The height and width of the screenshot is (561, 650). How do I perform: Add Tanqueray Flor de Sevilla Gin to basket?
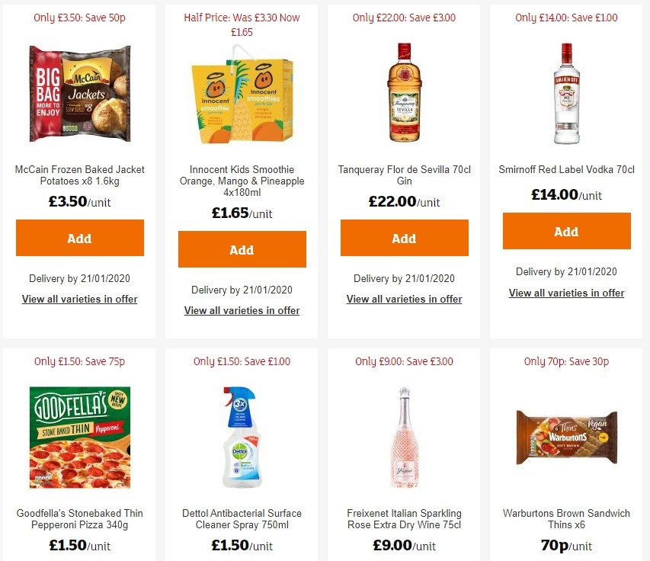[x=404, y=238]
